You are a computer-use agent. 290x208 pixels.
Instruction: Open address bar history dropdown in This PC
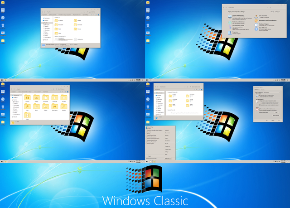click(82, 12)
